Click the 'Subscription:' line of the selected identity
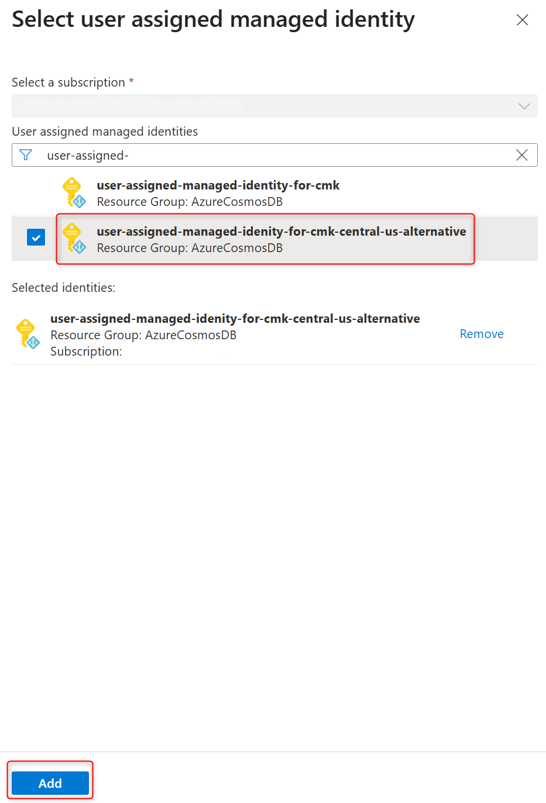This screenshot has height=803, width=546. point(86,351)
